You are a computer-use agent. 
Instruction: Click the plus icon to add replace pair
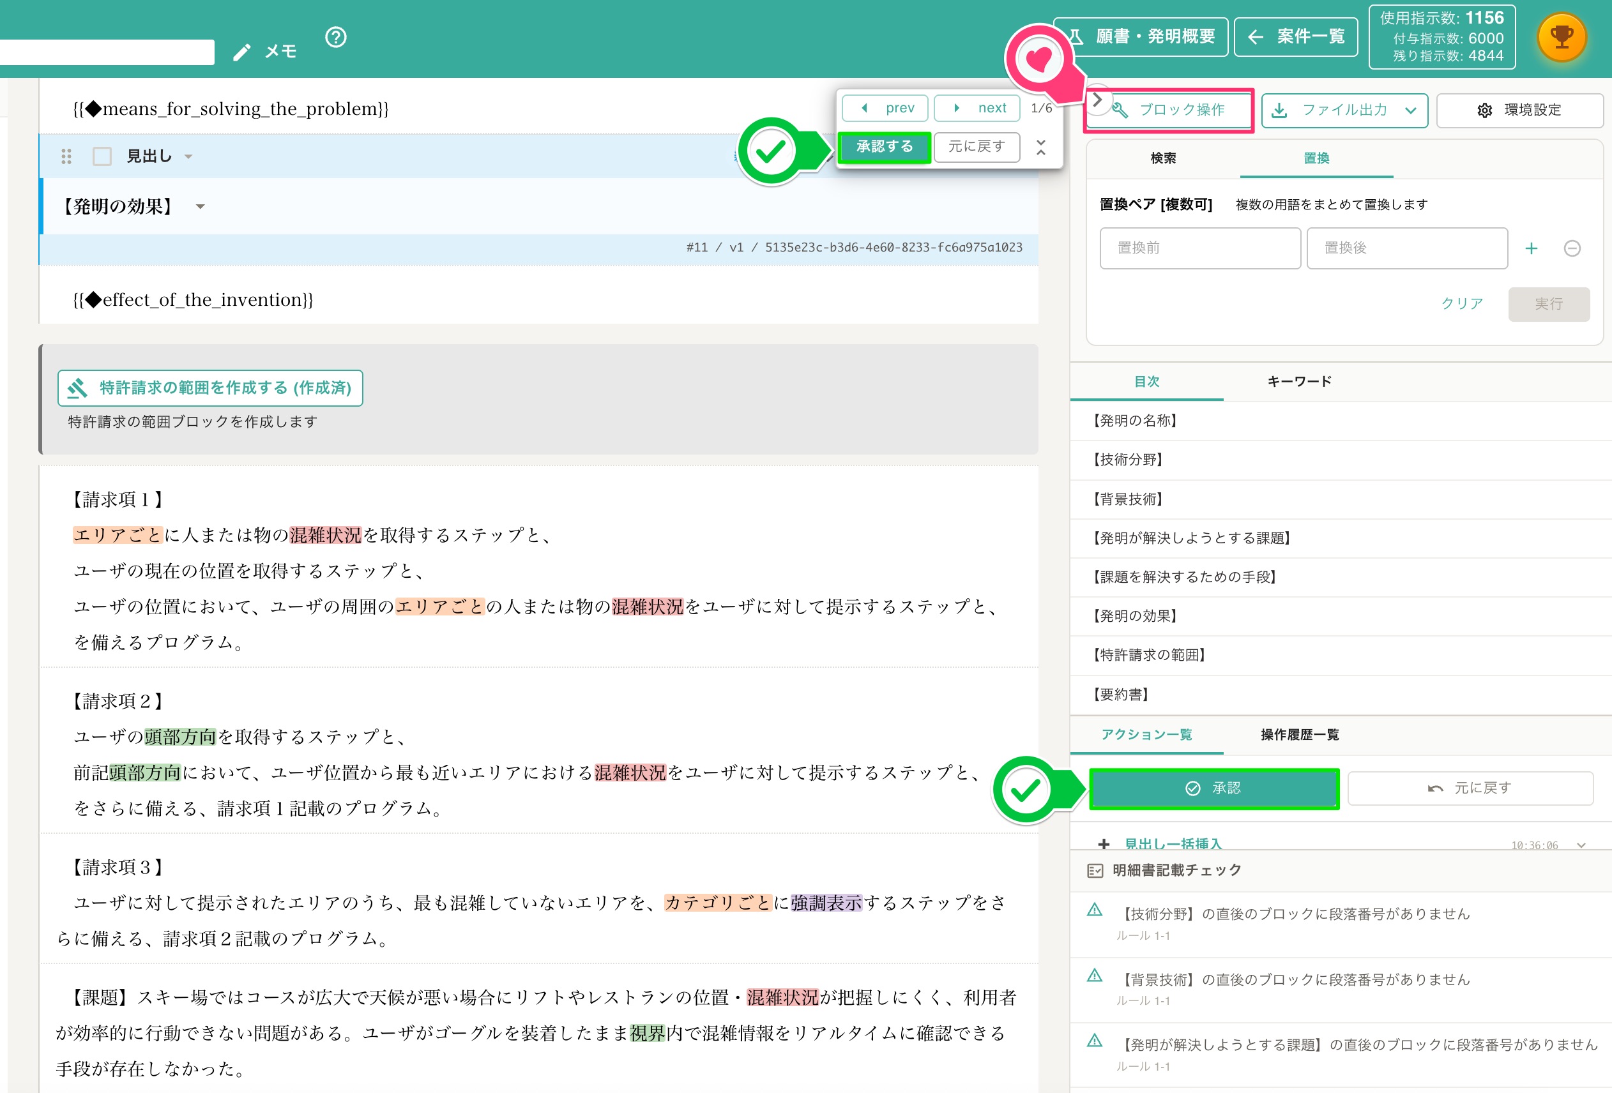(1531, 248)
